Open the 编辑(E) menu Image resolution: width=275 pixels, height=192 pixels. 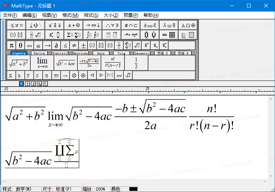30,15
